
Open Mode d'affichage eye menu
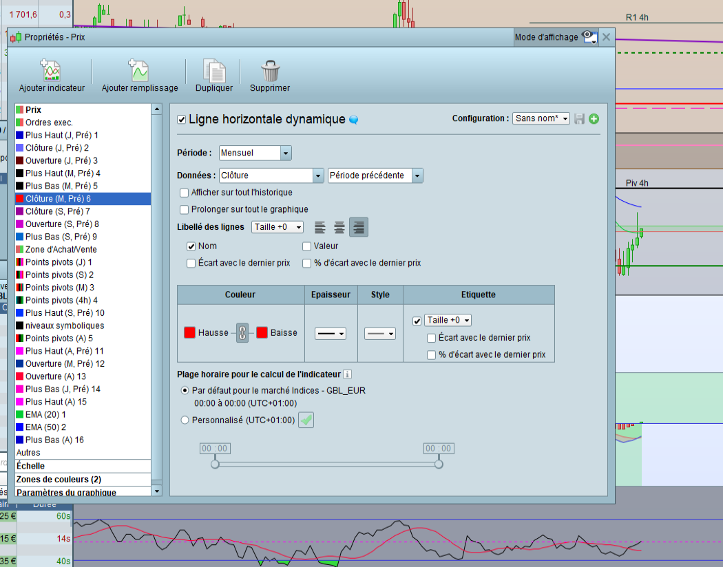(x=589, y=37)
